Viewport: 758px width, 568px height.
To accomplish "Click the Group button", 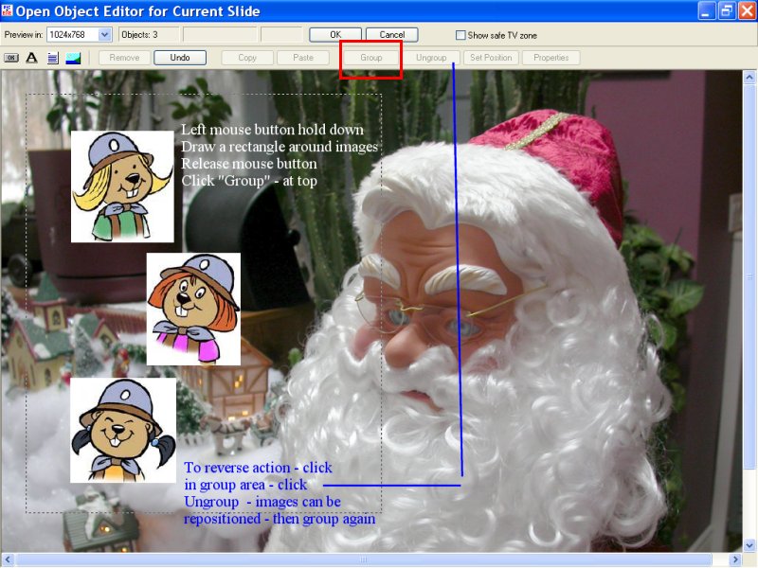I will [x=370, y=58].
